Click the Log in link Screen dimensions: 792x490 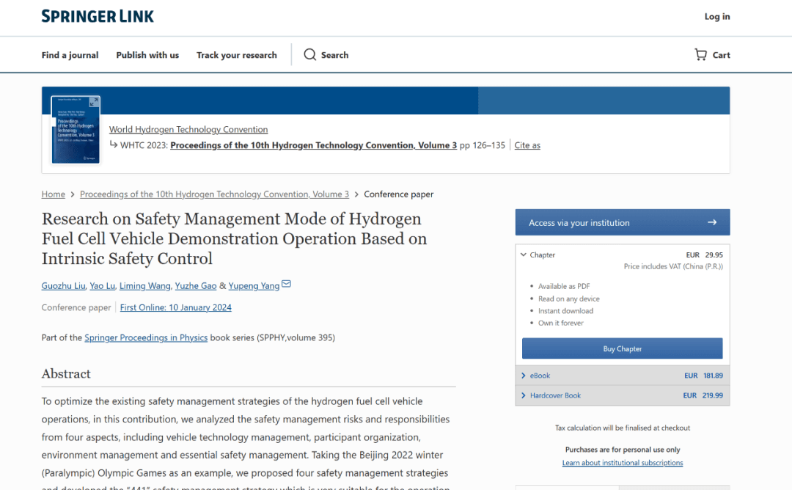pos(716,17)
